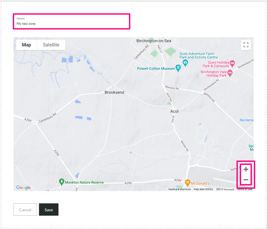The image size is (267, 229).
Task: Click the Cancel button
Action: tap(25, 210)
